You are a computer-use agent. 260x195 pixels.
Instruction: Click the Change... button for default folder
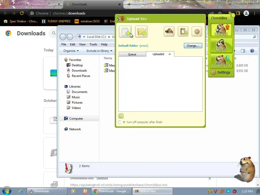(x=193, y=46)
